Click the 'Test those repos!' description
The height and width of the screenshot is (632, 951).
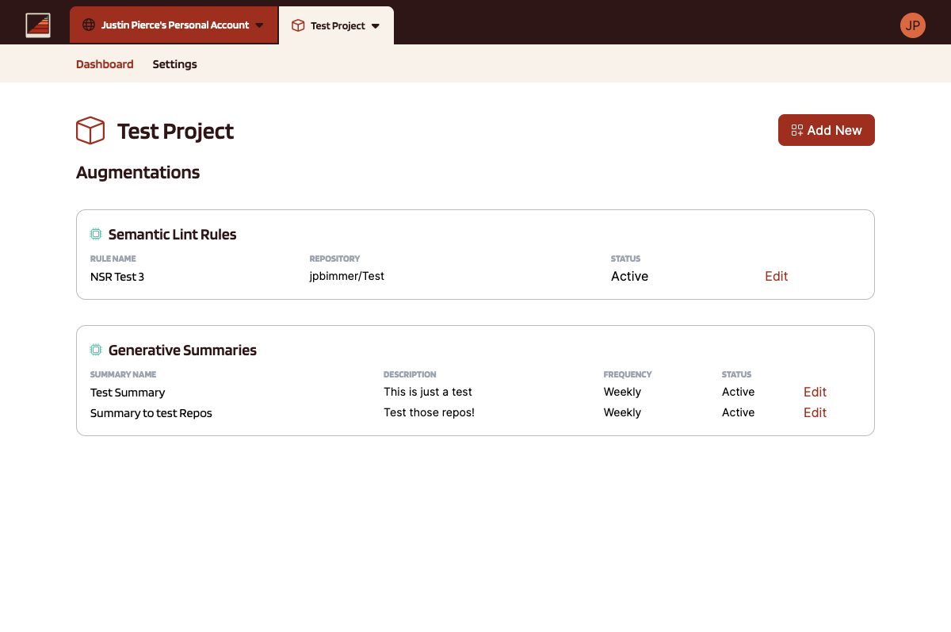point(430,412)
